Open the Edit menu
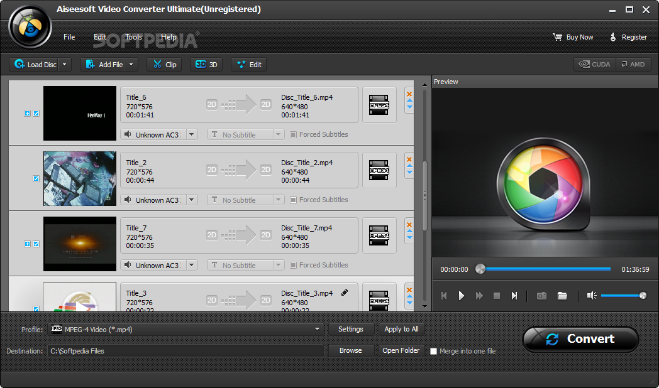 (x=99, y=37)
